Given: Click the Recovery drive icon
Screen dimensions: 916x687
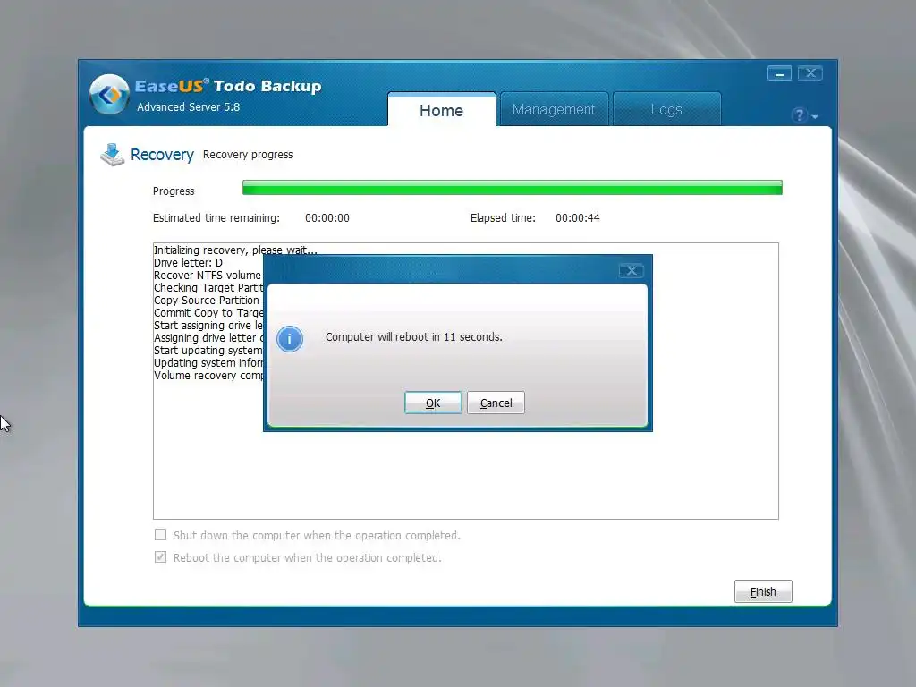Looking at the screenshot, I should (112, 155).
